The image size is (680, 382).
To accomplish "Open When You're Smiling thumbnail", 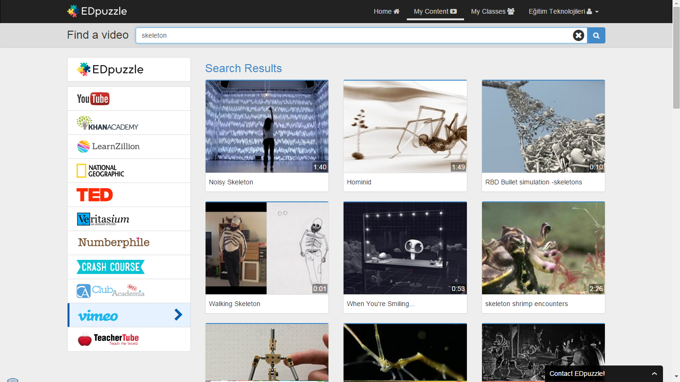I will click(405, 248).
